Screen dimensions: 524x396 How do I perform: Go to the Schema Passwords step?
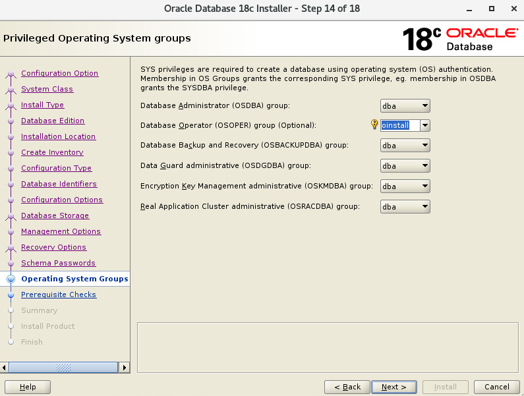[58, 263]
